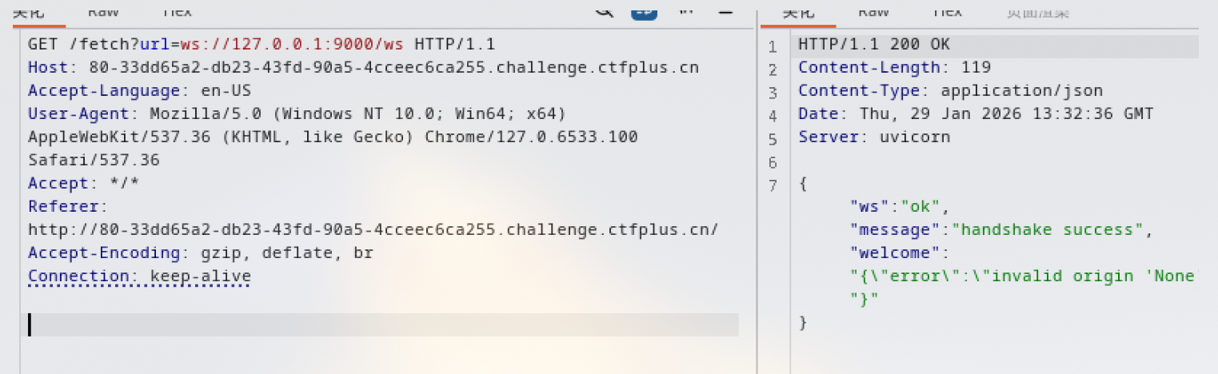This screenshot has width=1218, height=374.
Task: Click the divider between request and response
Action: [x=758, y=192]
